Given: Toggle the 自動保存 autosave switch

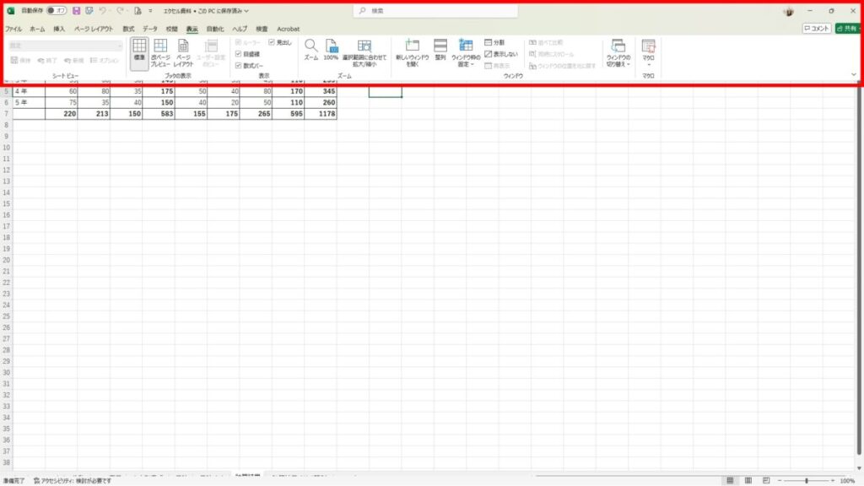Looking at the screenshot, I should point(57,11).
